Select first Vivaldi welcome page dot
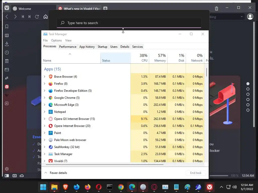This screenshot has height=193, width=258. click(248, 84)
